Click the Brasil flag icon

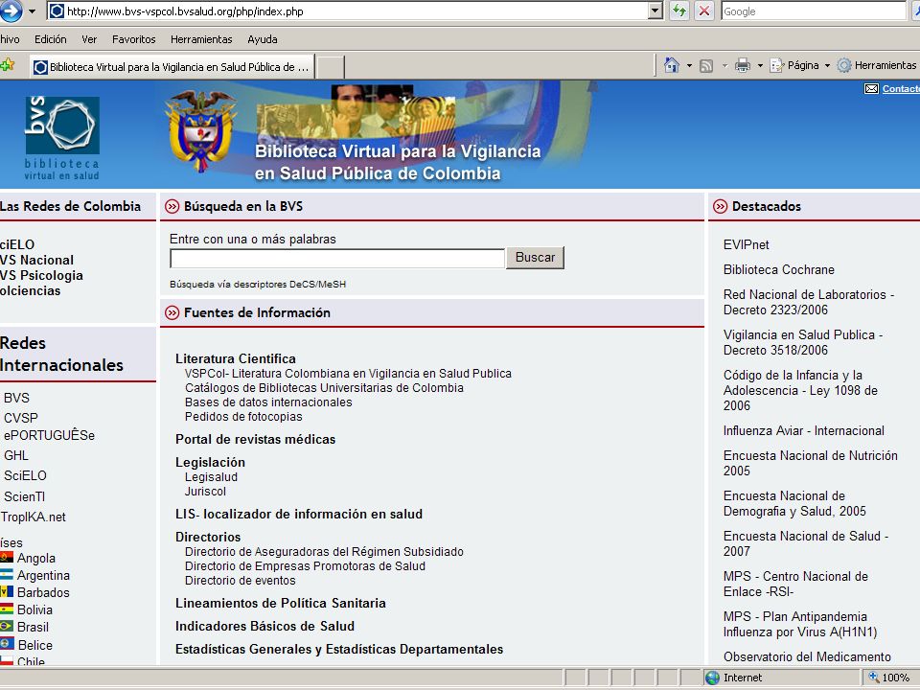pos(7,626)
